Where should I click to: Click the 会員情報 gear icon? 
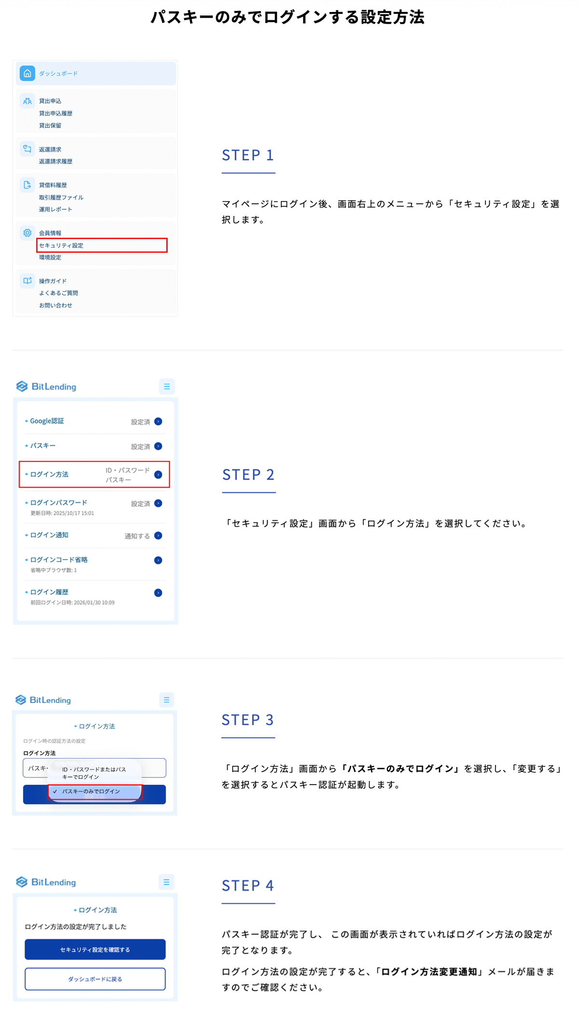click(x=27, y=233)
